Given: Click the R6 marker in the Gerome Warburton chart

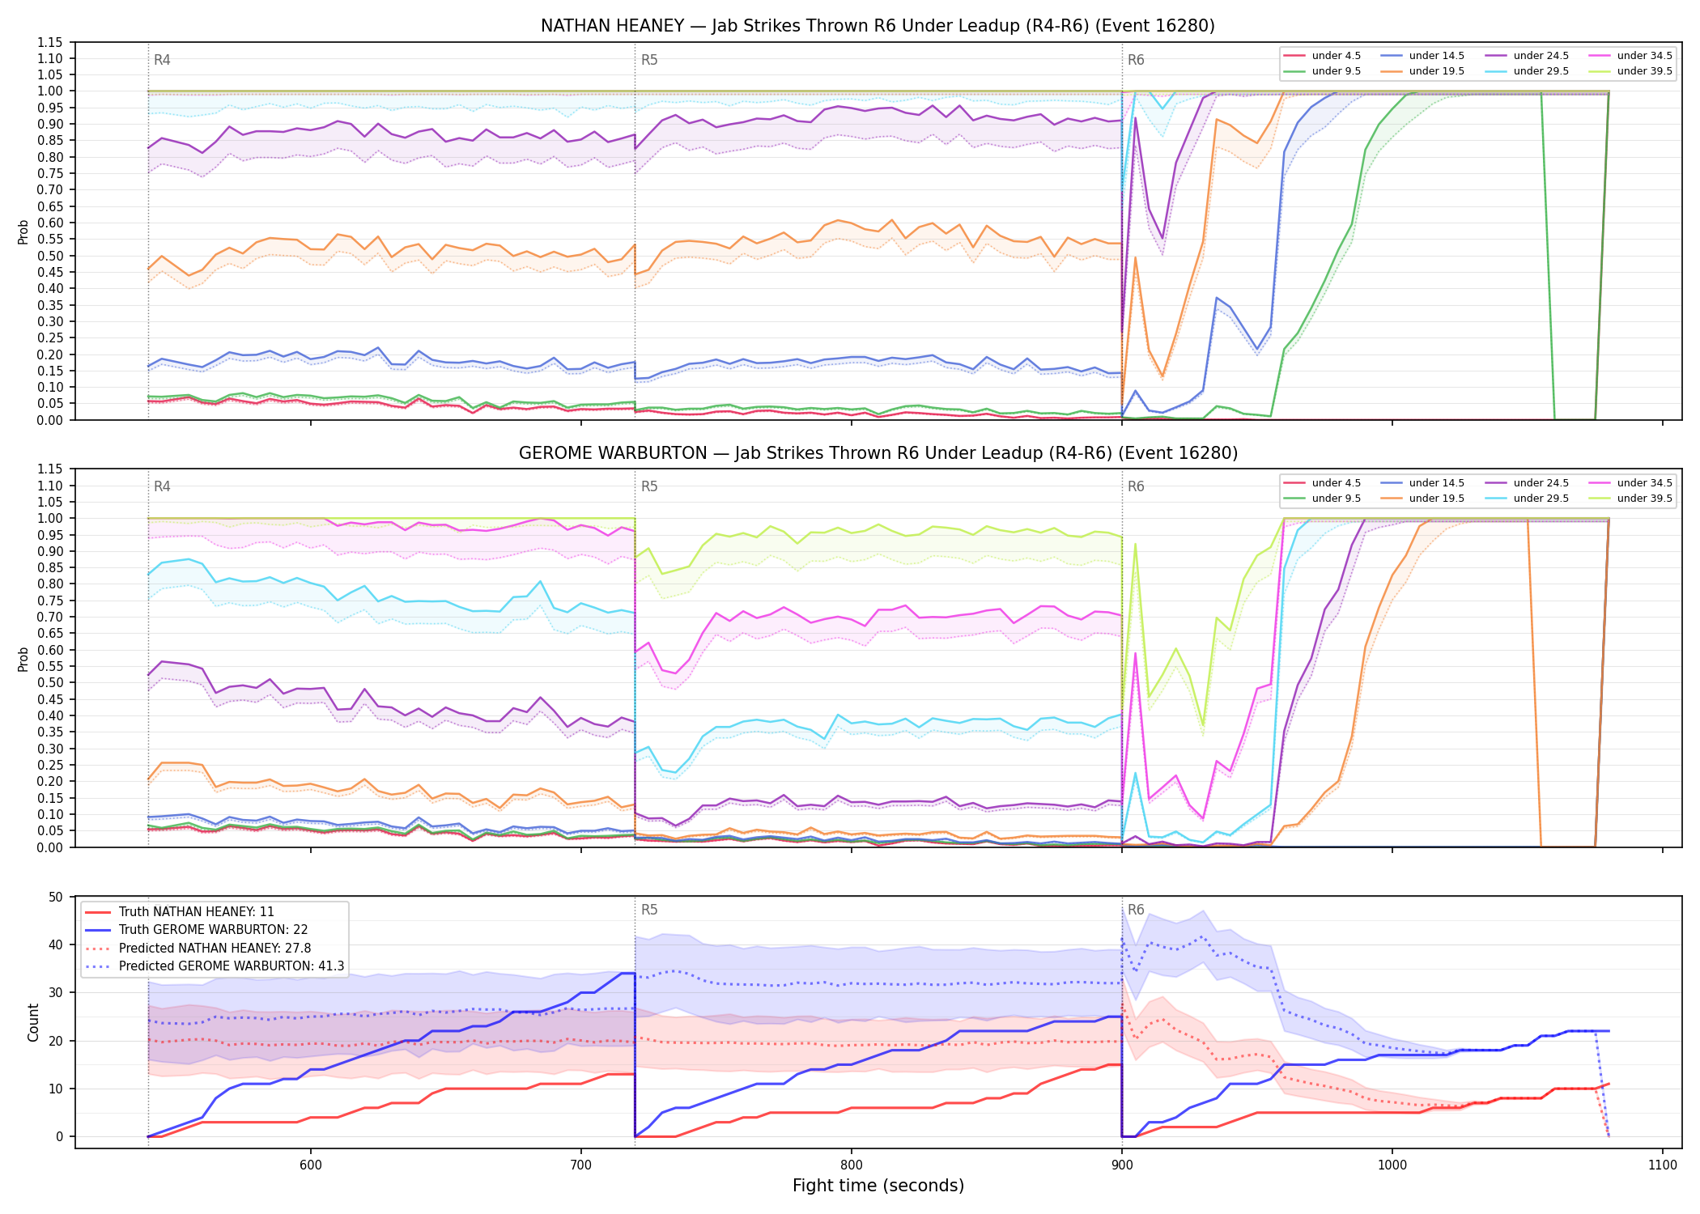Looking at the screenshot, I should click(1136, 486).
